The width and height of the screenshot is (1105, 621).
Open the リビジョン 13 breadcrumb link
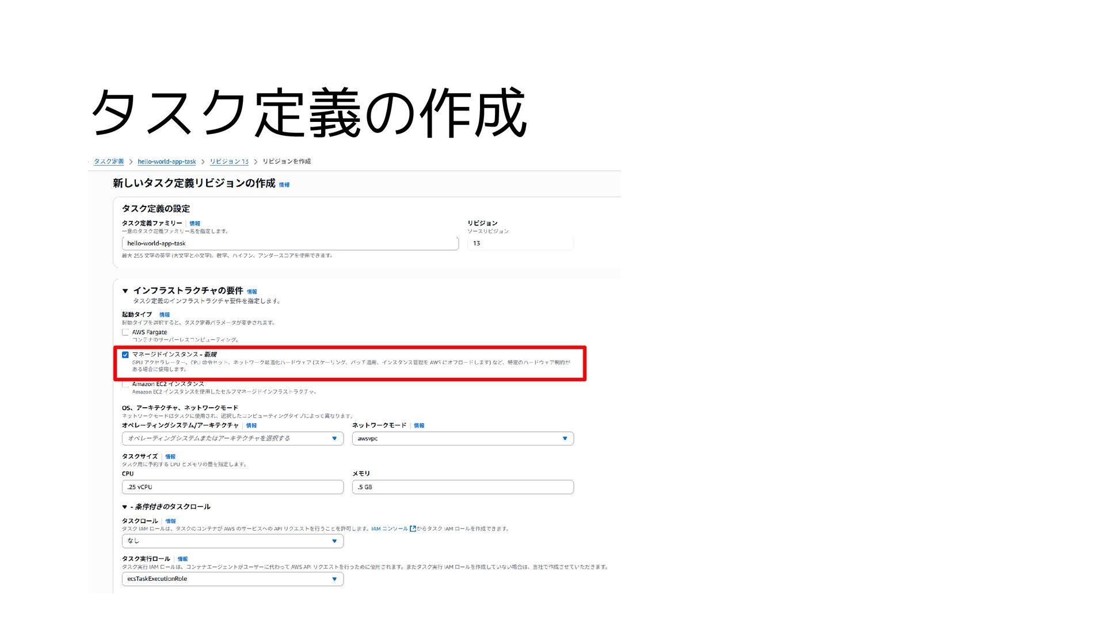pyautogui.click(x=229, y=162)
